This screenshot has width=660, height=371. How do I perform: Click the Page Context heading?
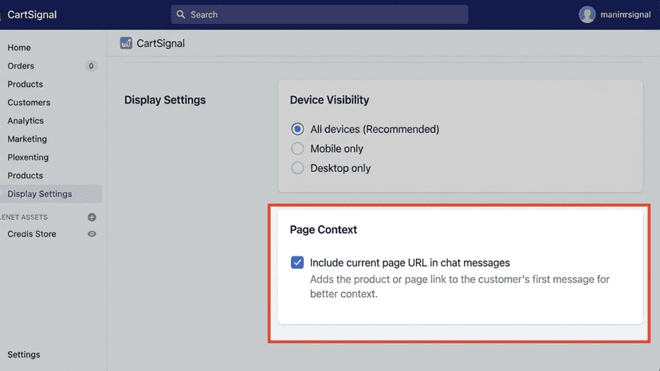point(324,229)
